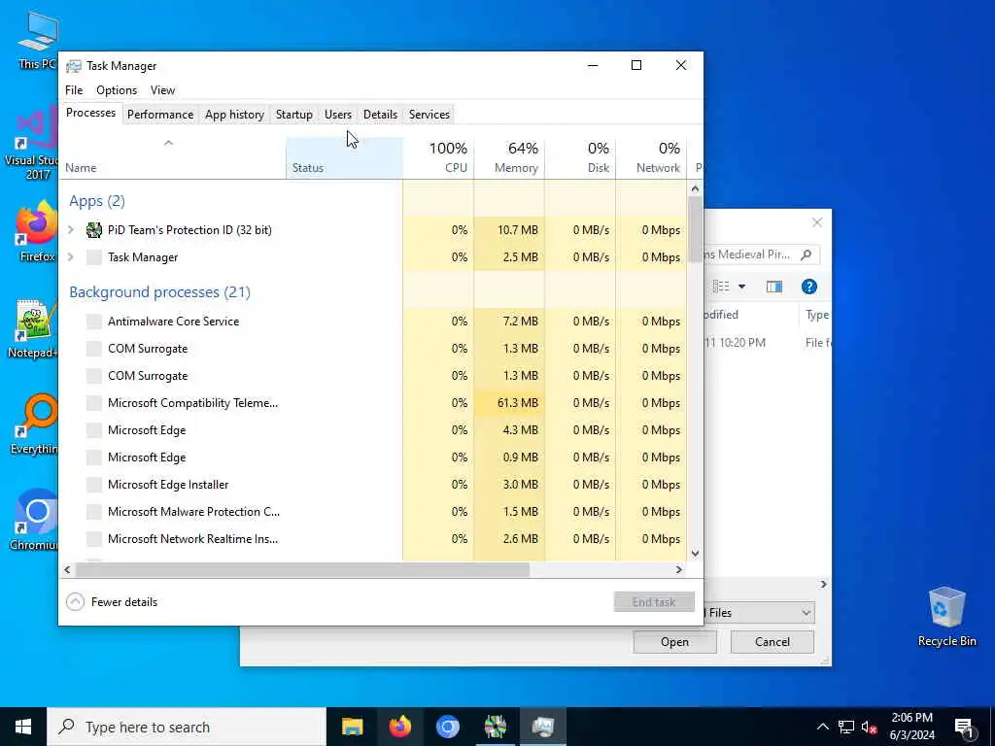Click the Task Manager taskbar icon
The image size is (995, 746).
pos(543,727)
